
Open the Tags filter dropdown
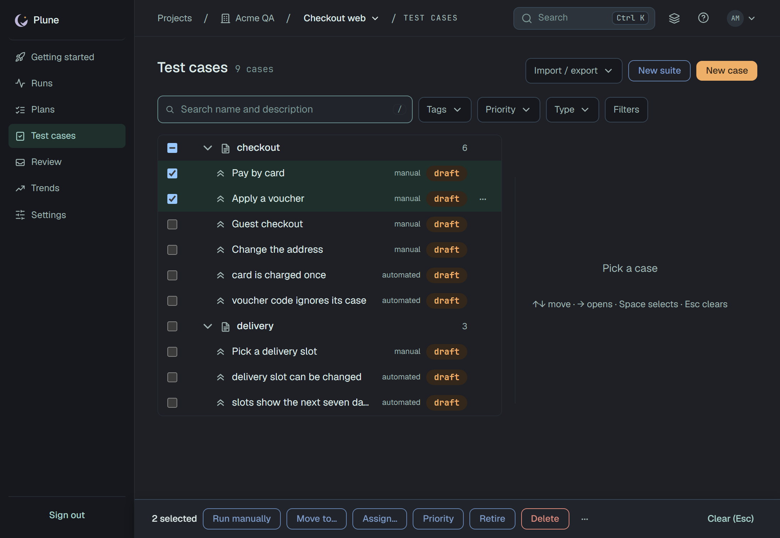445,110
